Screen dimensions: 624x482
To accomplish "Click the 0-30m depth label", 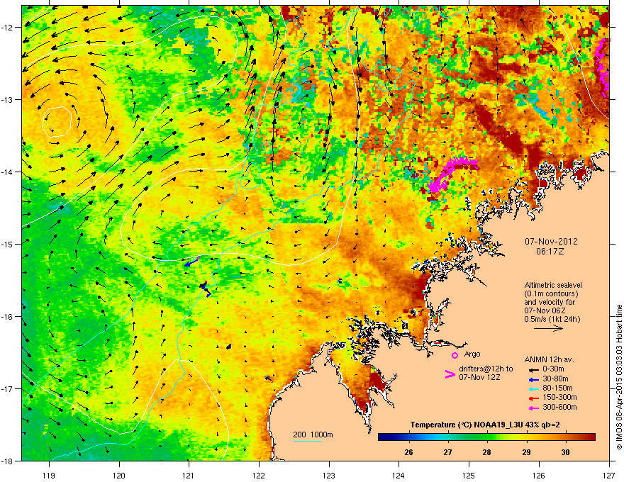I will click(x=553, y=369).
